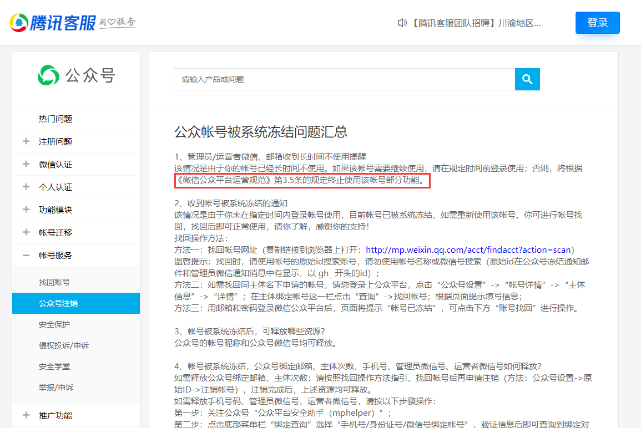
Task: Click the heading 帐号被系统冻结后，可释放哪些资源?
Action: (x=256, y=331)
